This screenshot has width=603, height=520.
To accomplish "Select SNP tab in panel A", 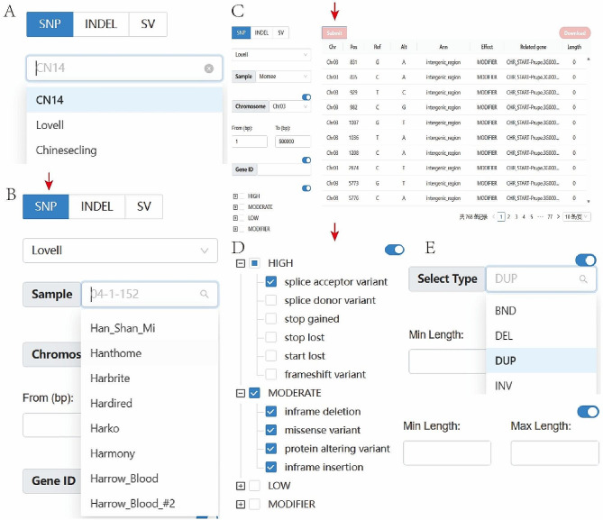I will coord(50,24).
